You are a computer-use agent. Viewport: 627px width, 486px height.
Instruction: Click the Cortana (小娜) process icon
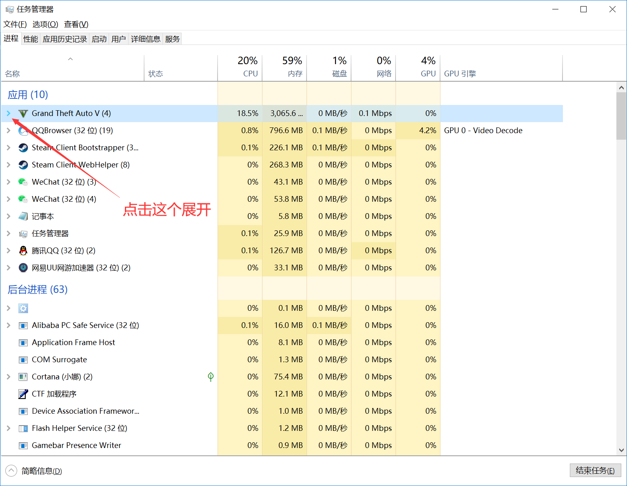[23, 377]
